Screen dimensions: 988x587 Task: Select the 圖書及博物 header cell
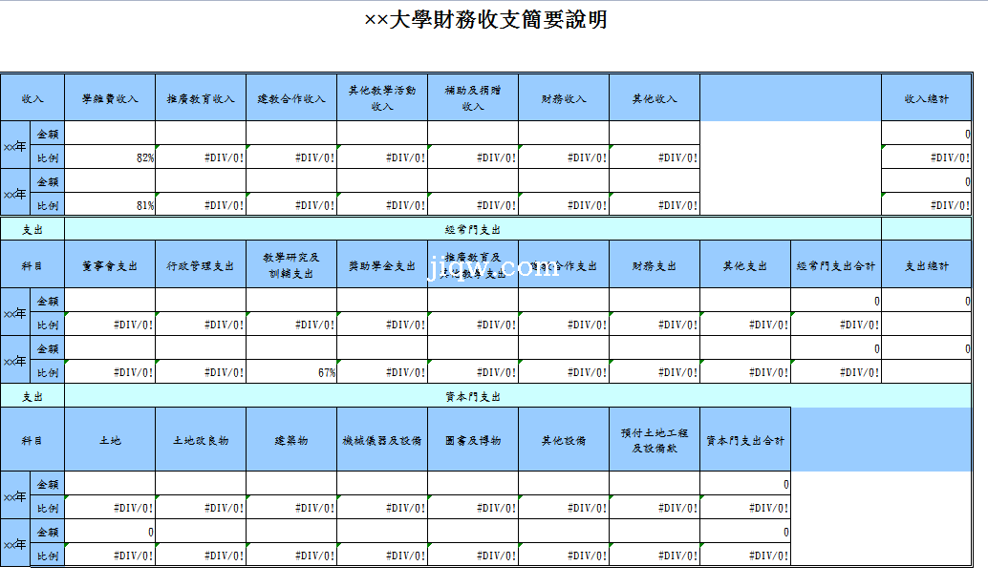[473, 441]
